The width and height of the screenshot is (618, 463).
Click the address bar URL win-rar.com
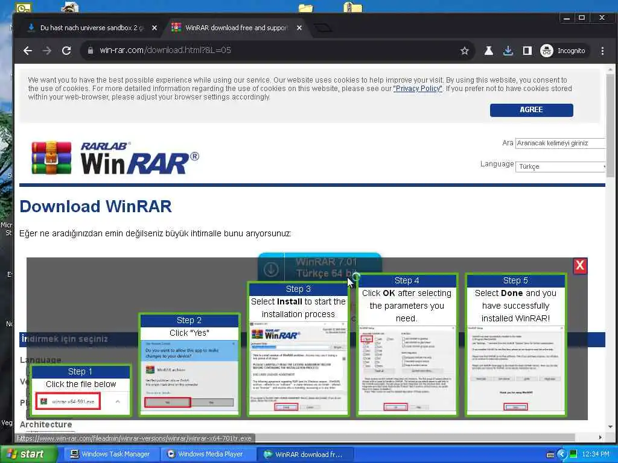click(x=165, y=51)
